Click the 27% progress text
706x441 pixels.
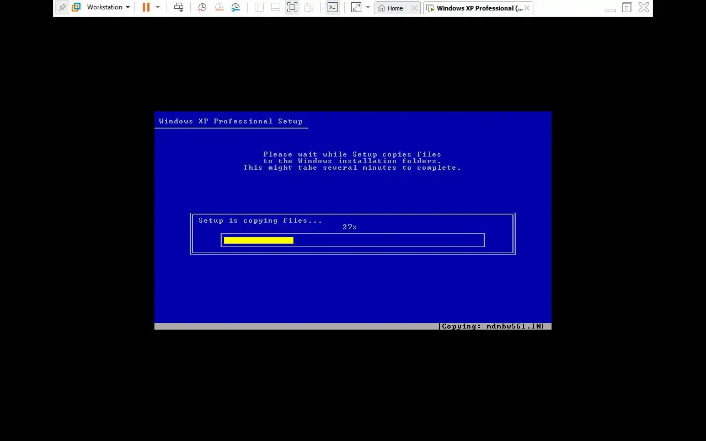coord(350,227)
